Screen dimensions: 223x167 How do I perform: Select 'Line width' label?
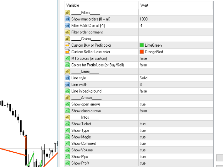(x=79, y=85)
